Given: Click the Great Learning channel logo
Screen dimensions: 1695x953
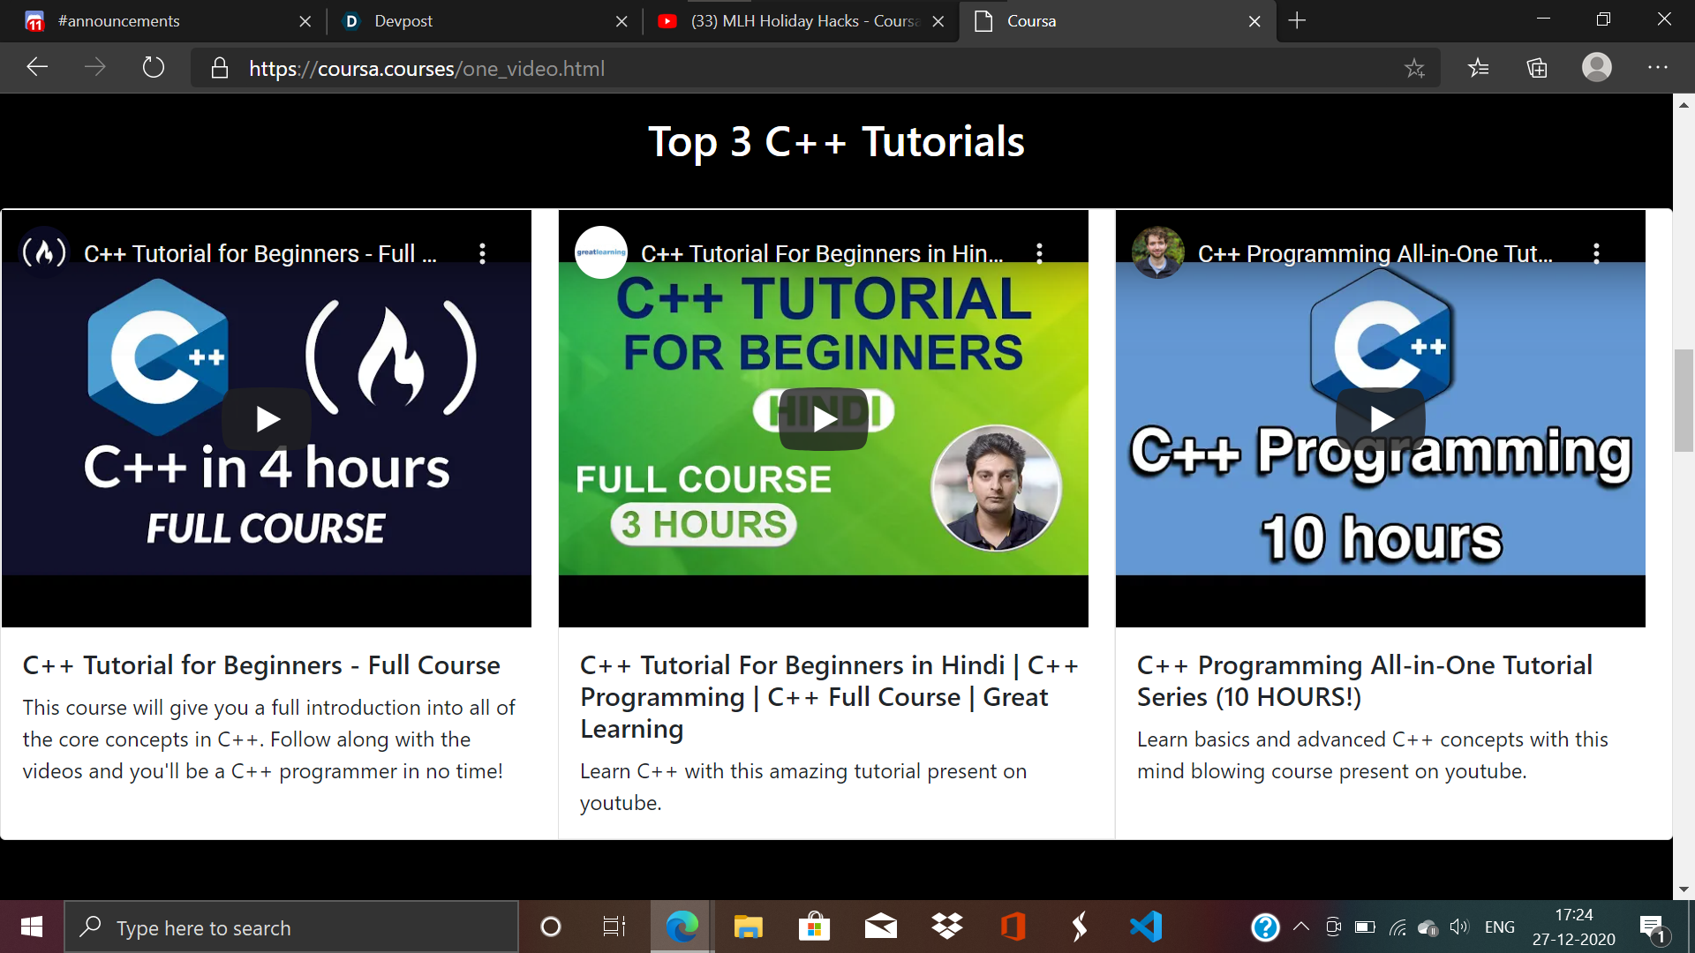Looking at the screenshot, I should tap(601, 252).
